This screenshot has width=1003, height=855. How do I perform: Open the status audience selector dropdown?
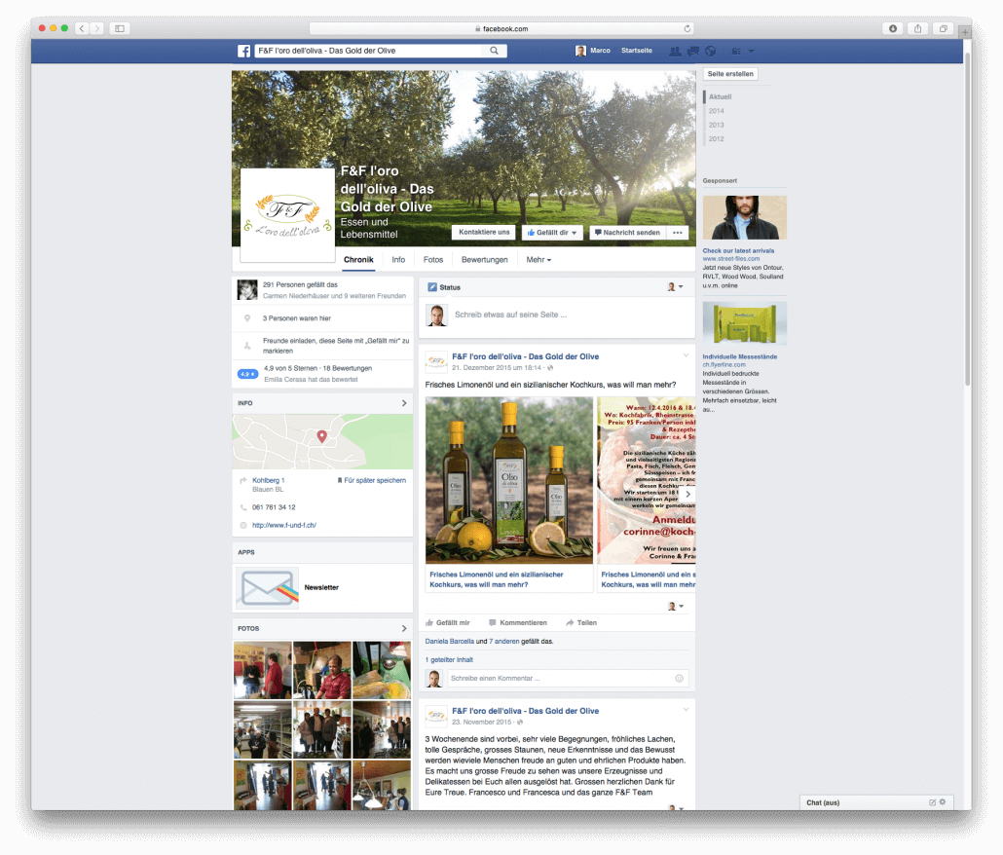click(676, 287)
